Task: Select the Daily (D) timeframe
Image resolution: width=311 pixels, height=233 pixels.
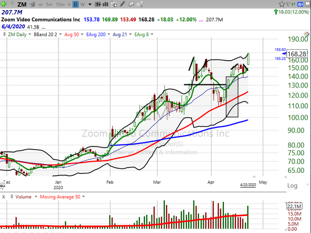Action: (x=75, y=4)
